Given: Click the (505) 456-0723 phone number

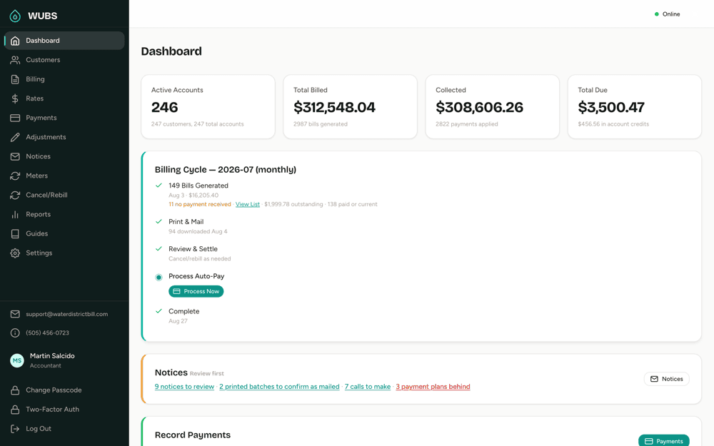Looking at the screenshot, I should pyautogui.click(x=47, y=333).
